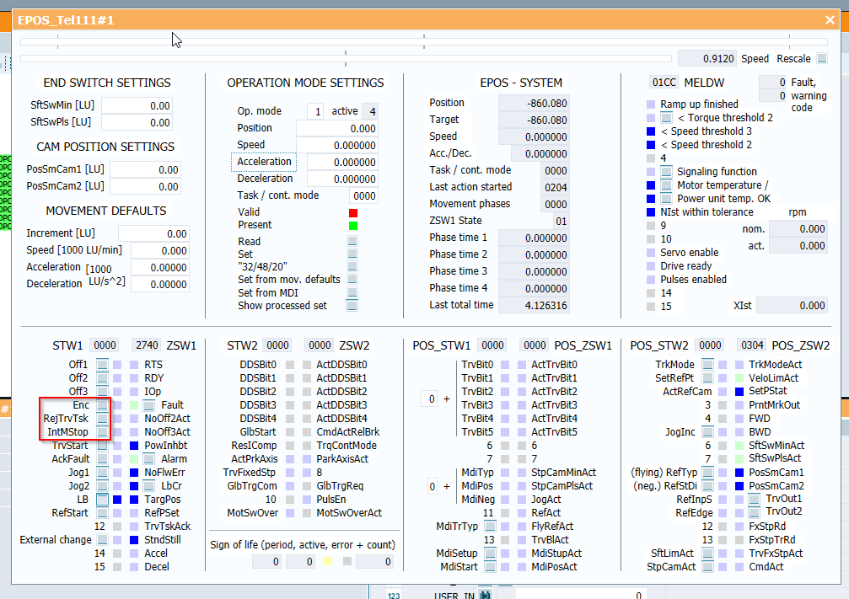Toggle the SftLimAct bit
This screenshot has height=599, width=849.
point(707,553)
